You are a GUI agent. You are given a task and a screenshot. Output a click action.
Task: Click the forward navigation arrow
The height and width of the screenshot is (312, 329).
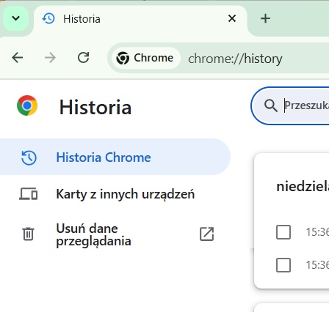[x=50, y=58]
